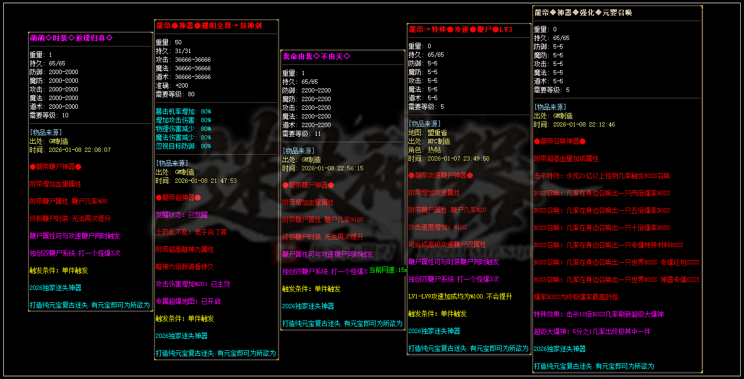Image resolution: width=744 pixels, height=379 pixels.
Task: Select the 忽视目标防御: 80% stat line
Action: 183,146
